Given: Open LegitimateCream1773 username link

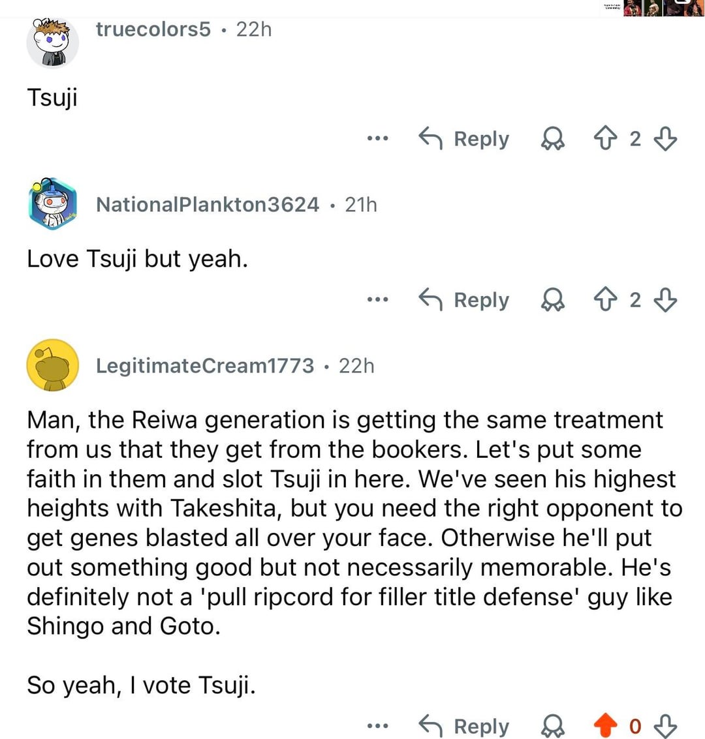Looking at the screenshot, I should click(205, 365).
